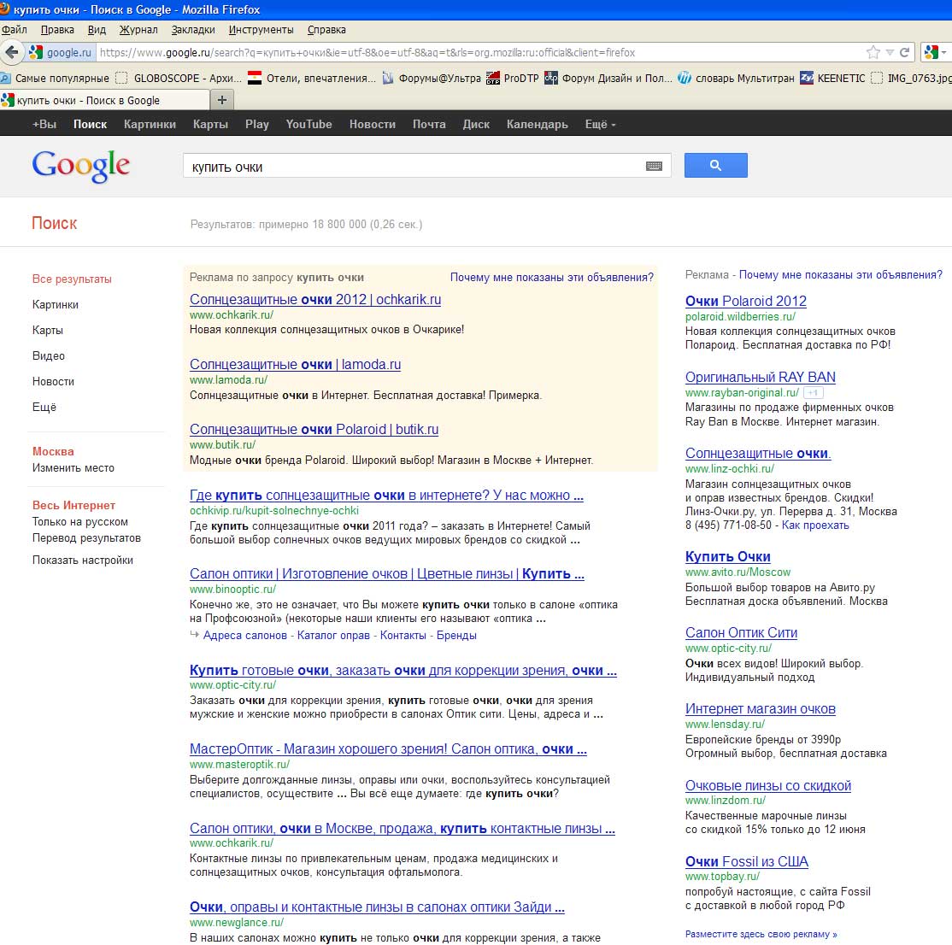Filter by Карты in the left sidebar
Viewport: 952px width, 945px height.
pos(47,330)
